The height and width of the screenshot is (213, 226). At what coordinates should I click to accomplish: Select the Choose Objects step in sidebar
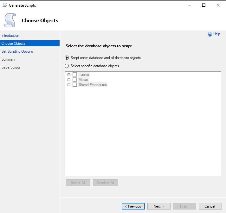(x=13, y=43)
